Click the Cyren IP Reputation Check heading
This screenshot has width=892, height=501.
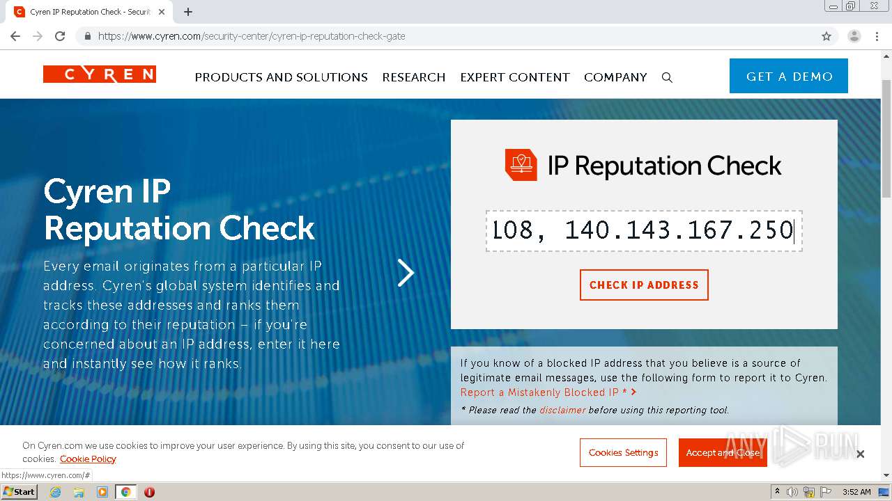click(179, 209)
